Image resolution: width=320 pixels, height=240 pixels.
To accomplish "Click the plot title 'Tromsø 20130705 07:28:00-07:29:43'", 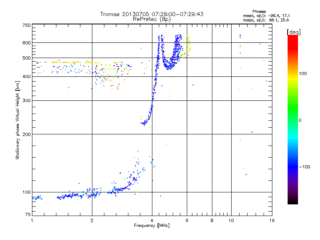I will [152, 14].
